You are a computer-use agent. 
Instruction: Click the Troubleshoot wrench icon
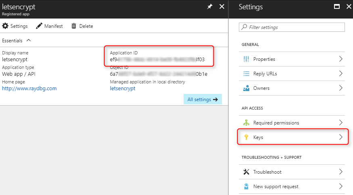246,172
